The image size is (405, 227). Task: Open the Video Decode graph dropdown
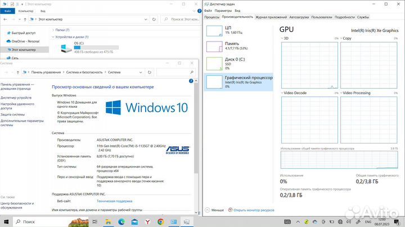tap(283, 92)
